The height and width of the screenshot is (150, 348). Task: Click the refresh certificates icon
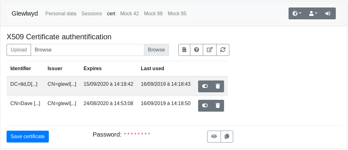[x=223, y=50]
